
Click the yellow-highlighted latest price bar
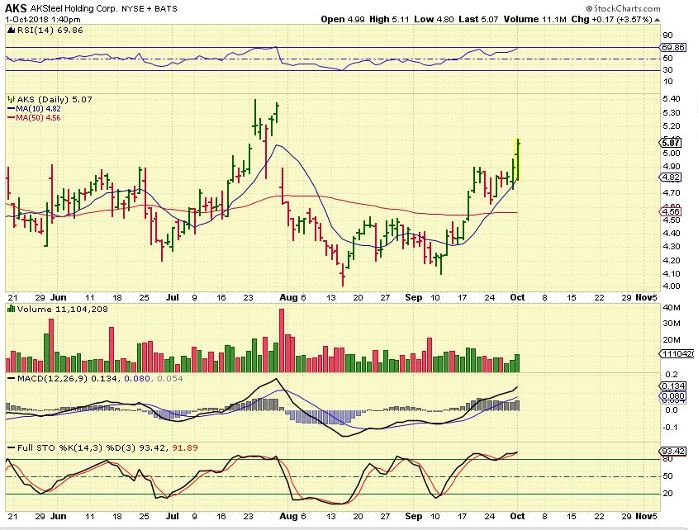pos(518,160)
